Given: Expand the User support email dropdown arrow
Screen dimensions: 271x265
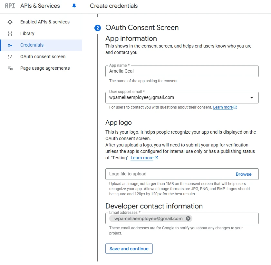Looking at the screenshot, I should (252, 98).
